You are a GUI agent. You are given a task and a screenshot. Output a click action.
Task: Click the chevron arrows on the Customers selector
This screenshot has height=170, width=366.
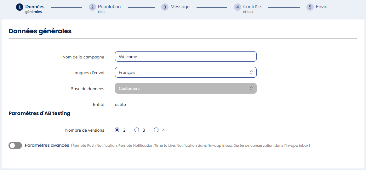pyautogui.click(x=251, y=88)
